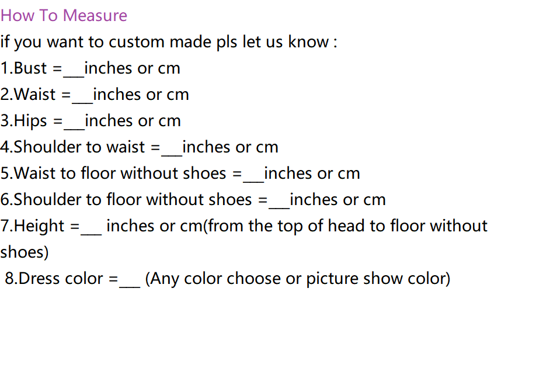Click blank after "5.Waist to floor without shoes ="

253,175
